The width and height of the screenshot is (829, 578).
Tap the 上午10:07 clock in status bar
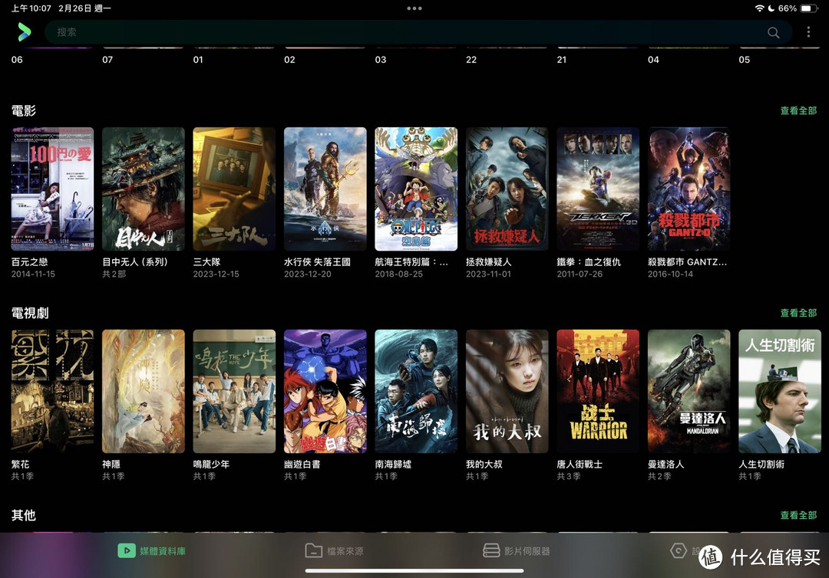coord(31,8)
